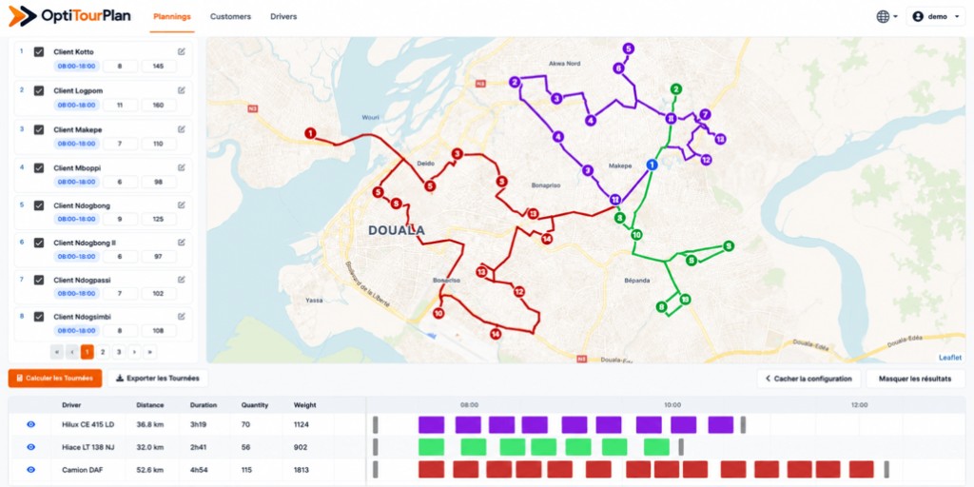974x487 pixels.
Task: Toggle Client Mboppi checkbox
Action: (39, 167)
